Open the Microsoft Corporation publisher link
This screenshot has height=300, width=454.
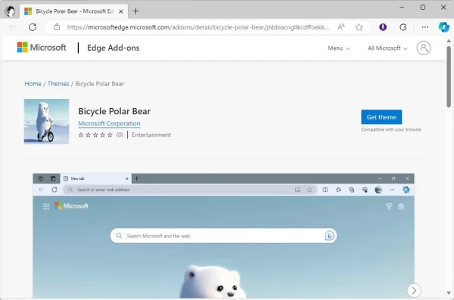tap(109, 123)
